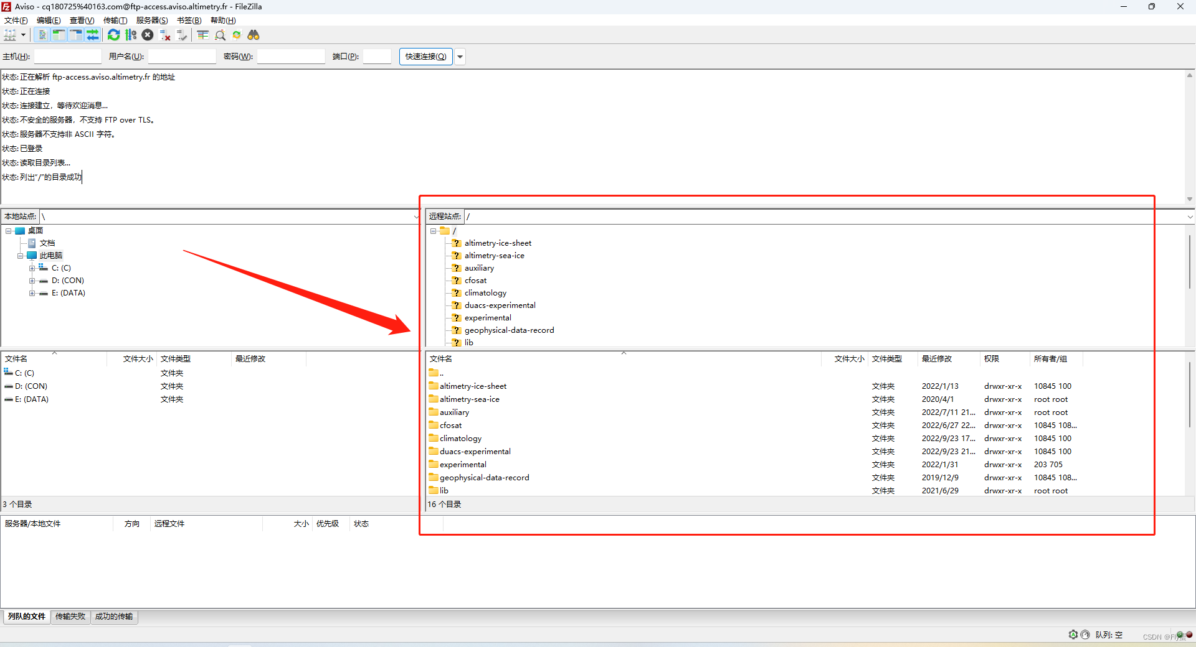Sort remote list by 权限 column
Image resolution: width=1196 pixels, height=647 pixels.
pos(1004,359)
